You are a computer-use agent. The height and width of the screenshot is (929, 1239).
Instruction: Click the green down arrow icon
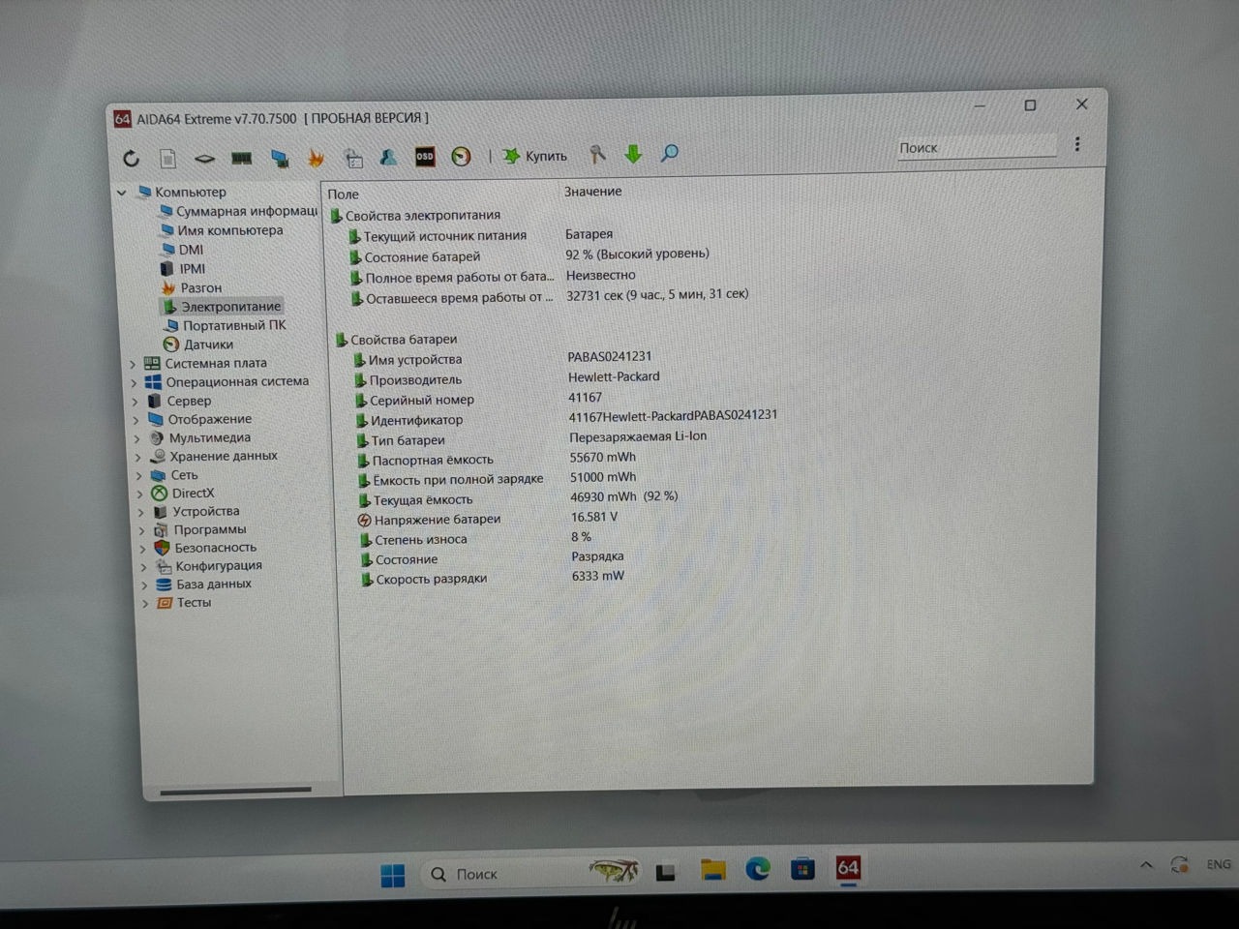pyautogui.click(x=633, y=154)
